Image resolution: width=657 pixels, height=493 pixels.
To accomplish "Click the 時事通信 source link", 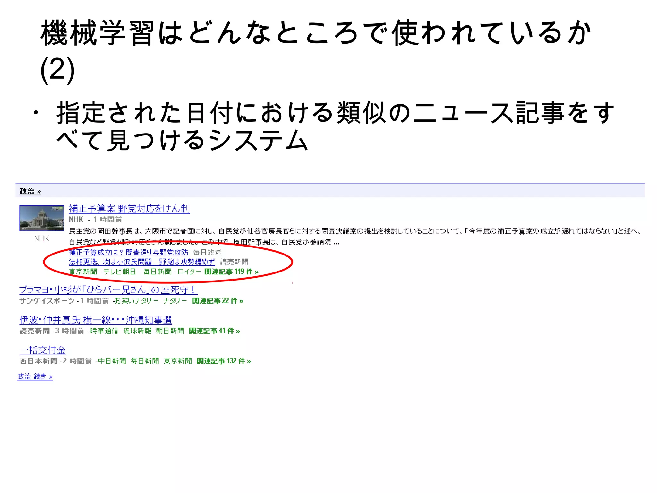I will (x=104, y=331).
